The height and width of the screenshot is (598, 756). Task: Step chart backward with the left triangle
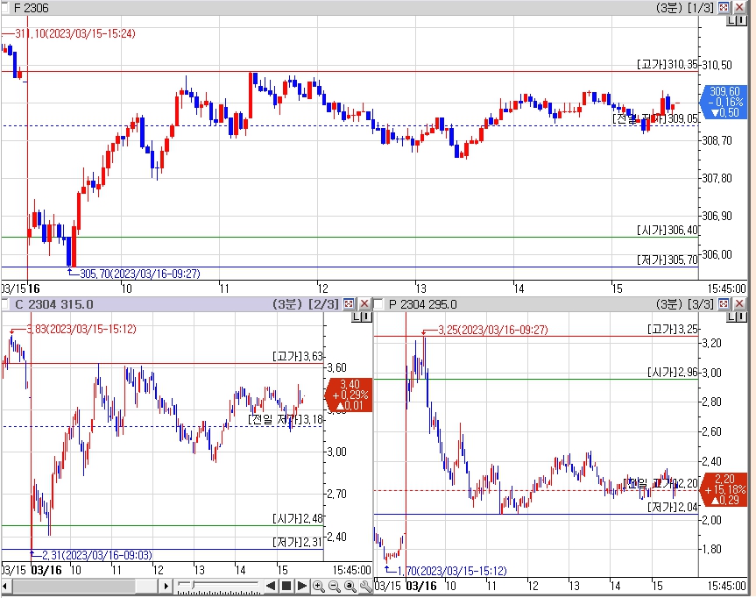(x=271, y=586)
